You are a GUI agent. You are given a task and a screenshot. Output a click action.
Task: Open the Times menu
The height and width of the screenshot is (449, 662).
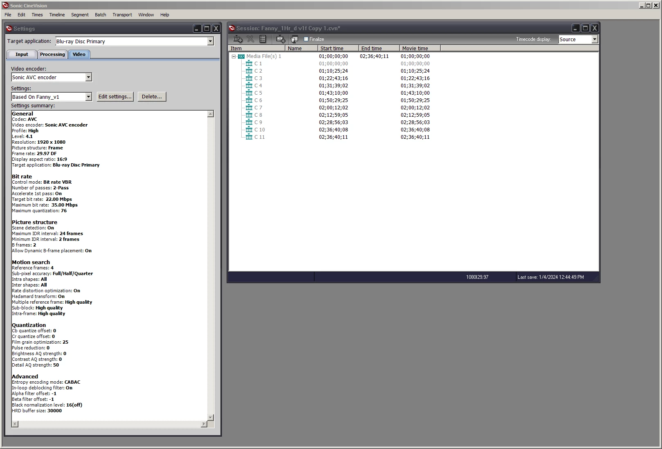click(x=37, y=15)
